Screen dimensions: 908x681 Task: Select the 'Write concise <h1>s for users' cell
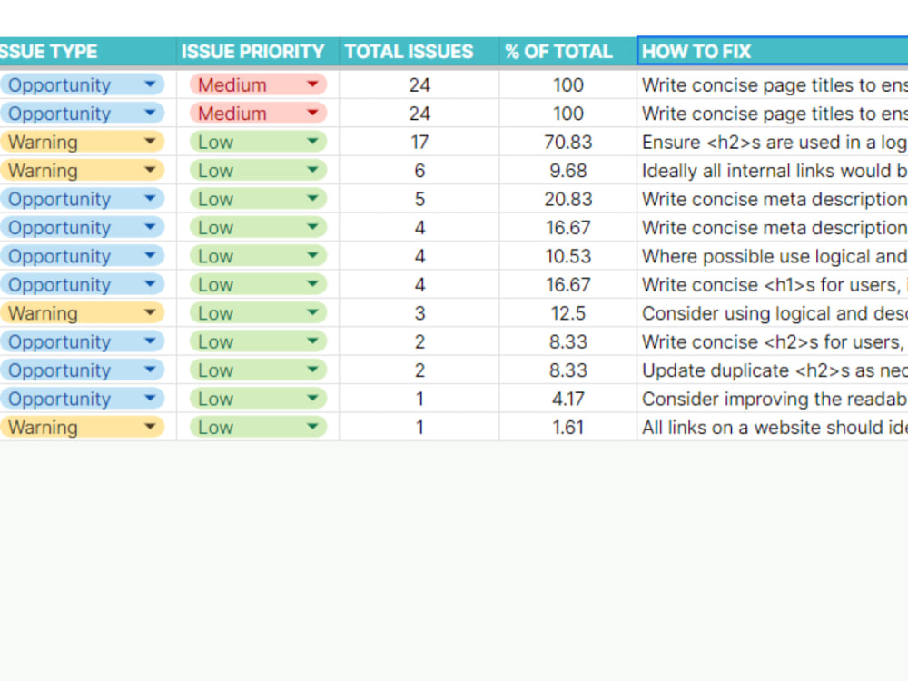point(773,284)
